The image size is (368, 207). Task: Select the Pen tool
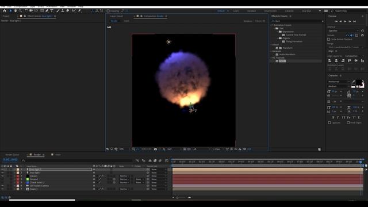pos(47,11)
